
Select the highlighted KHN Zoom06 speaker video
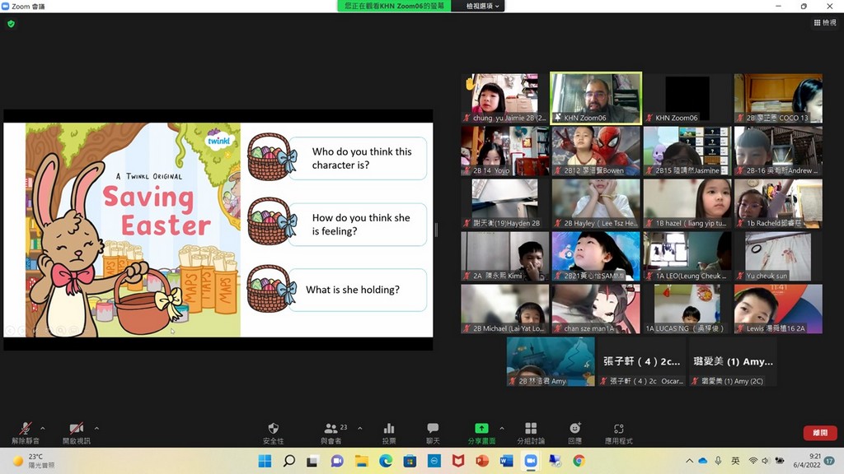pos(596,99)
